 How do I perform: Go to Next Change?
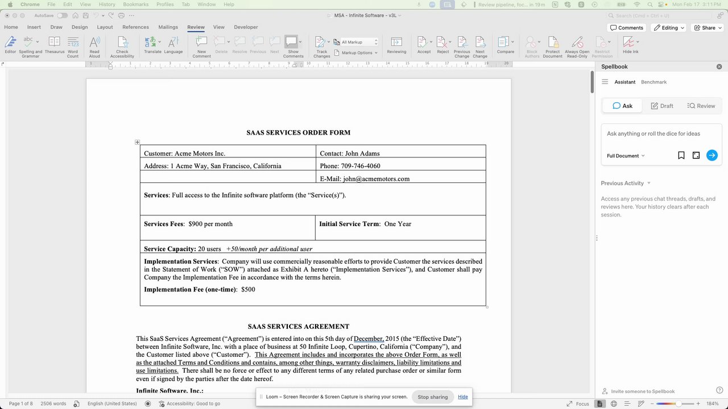click(480, 47)
